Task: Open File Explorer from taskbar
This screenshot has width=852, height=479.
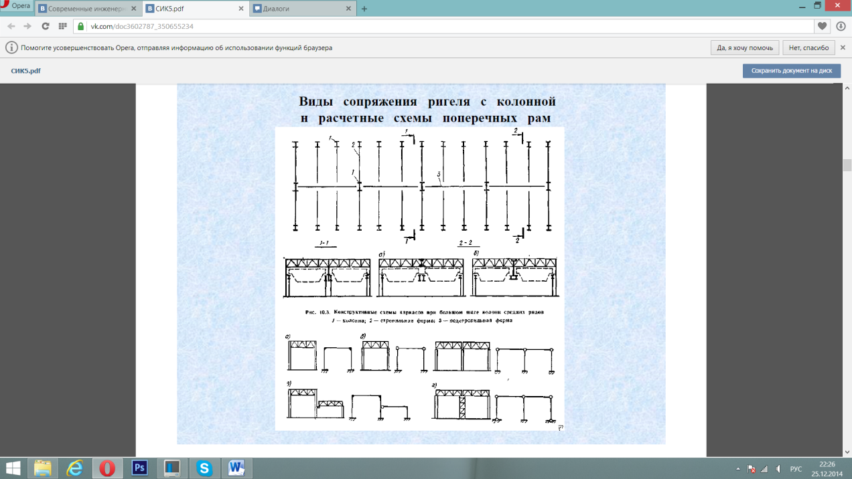Action: pyautogui.click(x=43, y=468)
